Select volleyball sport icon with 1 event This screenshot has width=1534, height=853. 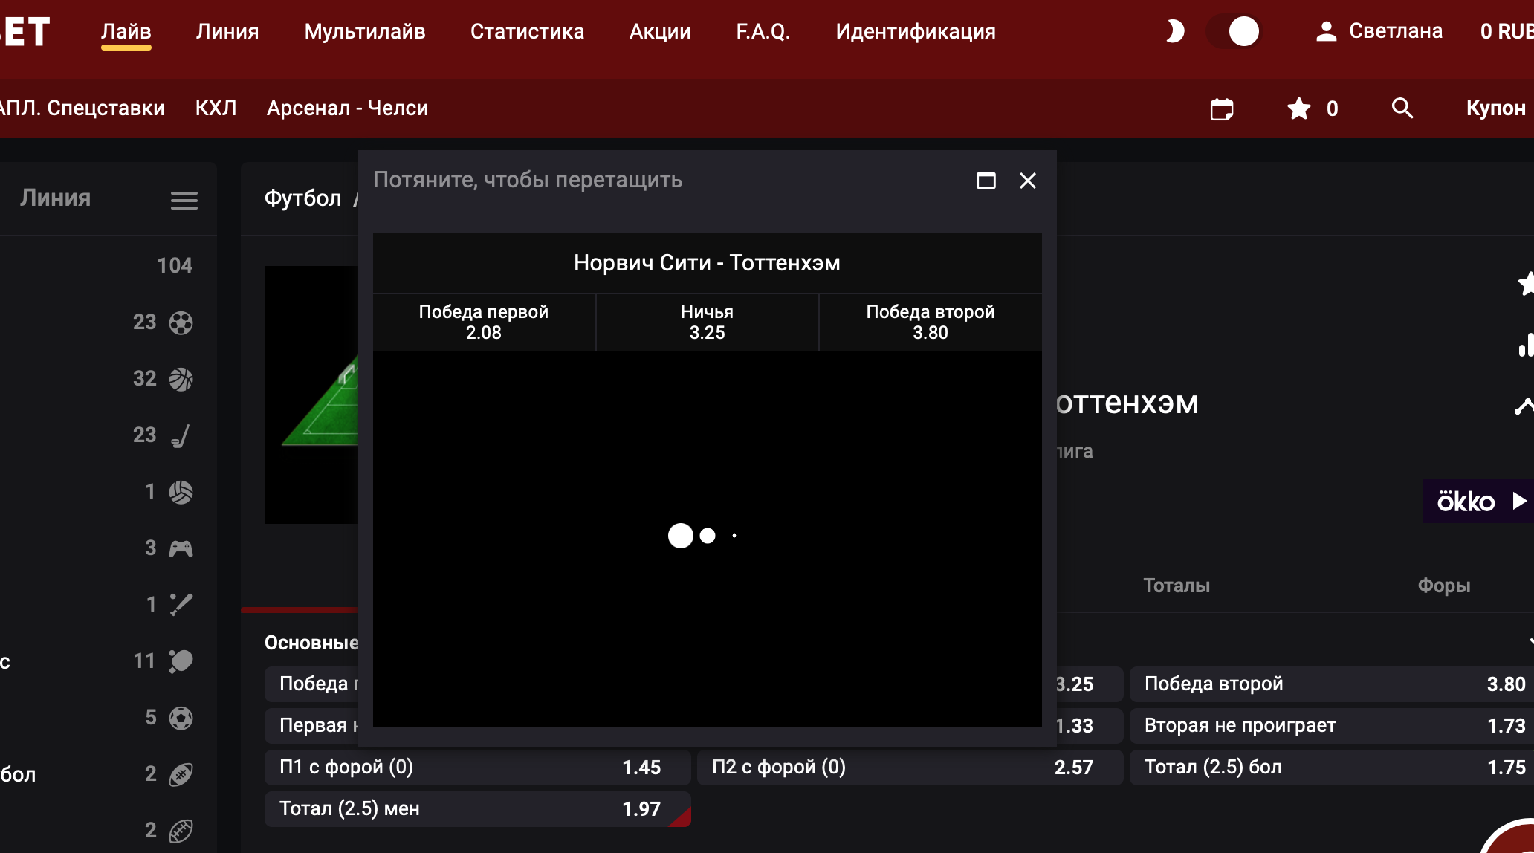click(x=181, y=492)
